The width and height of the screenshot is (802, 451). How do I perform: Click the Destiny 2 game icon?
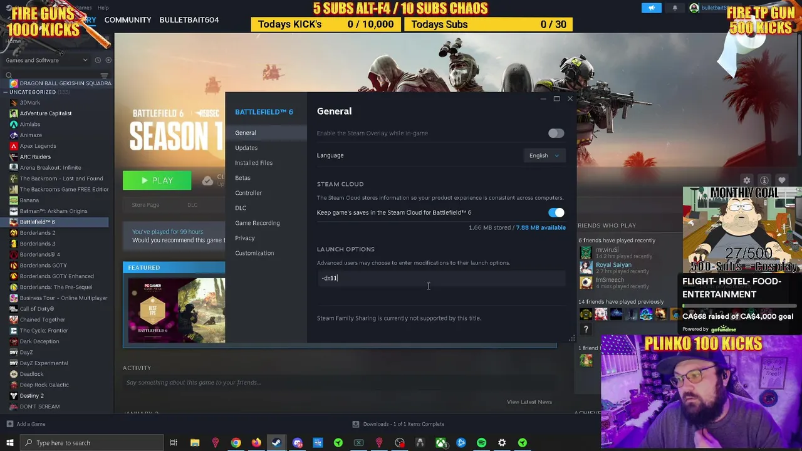13,396
